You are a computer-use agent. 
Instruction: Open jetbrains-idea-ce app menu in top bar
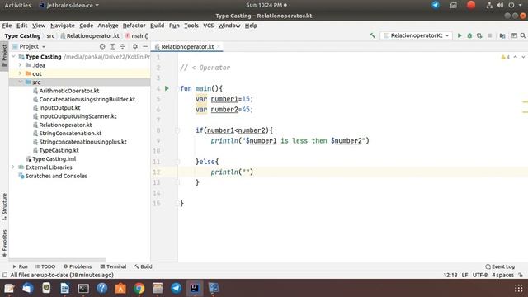pyautogui.click(x=69, y=5)
